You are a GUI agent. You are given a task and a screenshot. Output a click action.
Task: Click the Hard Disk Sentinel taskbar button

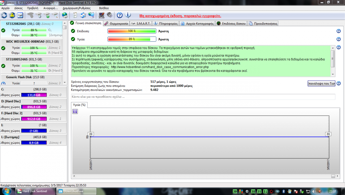[x=35, y=191]
